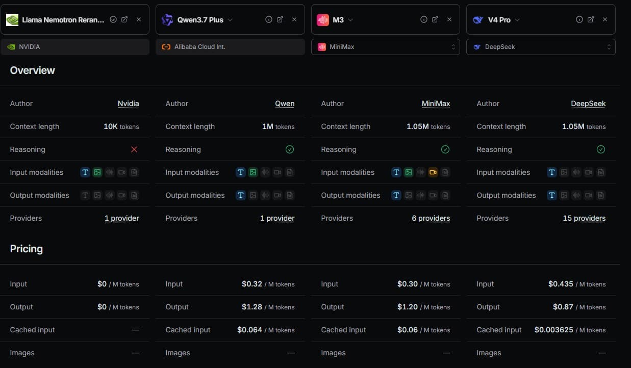Click the Qwen3.7 Plus purple logo
Image resolution: width=631 pixels, height=368 pixels.
point(167,20)
